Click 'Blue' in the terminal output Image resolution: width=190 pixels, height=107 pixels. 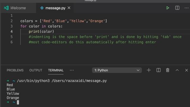(x=11, y=89)
